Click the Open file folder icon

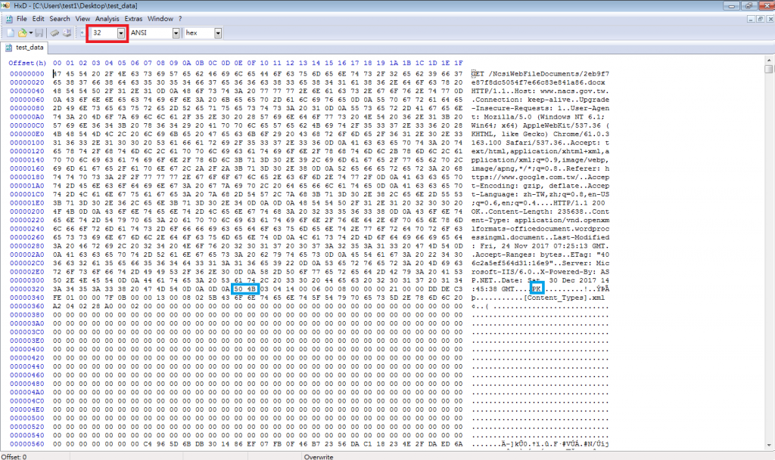[x=22, y=33]
